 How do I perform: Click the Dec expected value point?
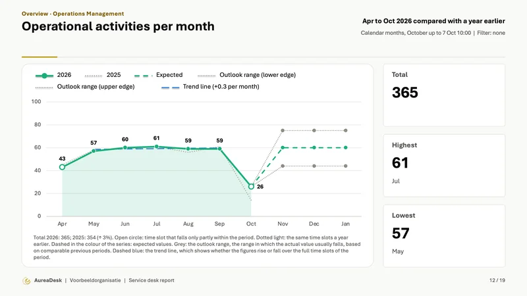click(x=314, y=147)
